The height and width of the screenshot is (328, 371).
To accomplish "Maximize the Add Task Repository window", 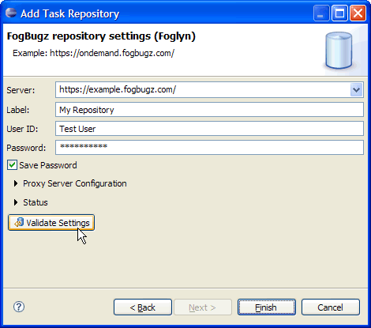I will pyautogui.click(x=339, y=13).
